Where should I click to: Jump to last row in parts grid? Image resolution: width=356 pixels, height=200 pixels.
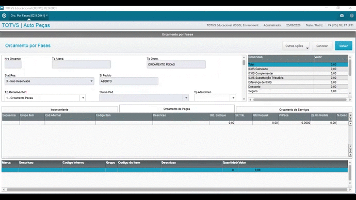tap(350, 155)
